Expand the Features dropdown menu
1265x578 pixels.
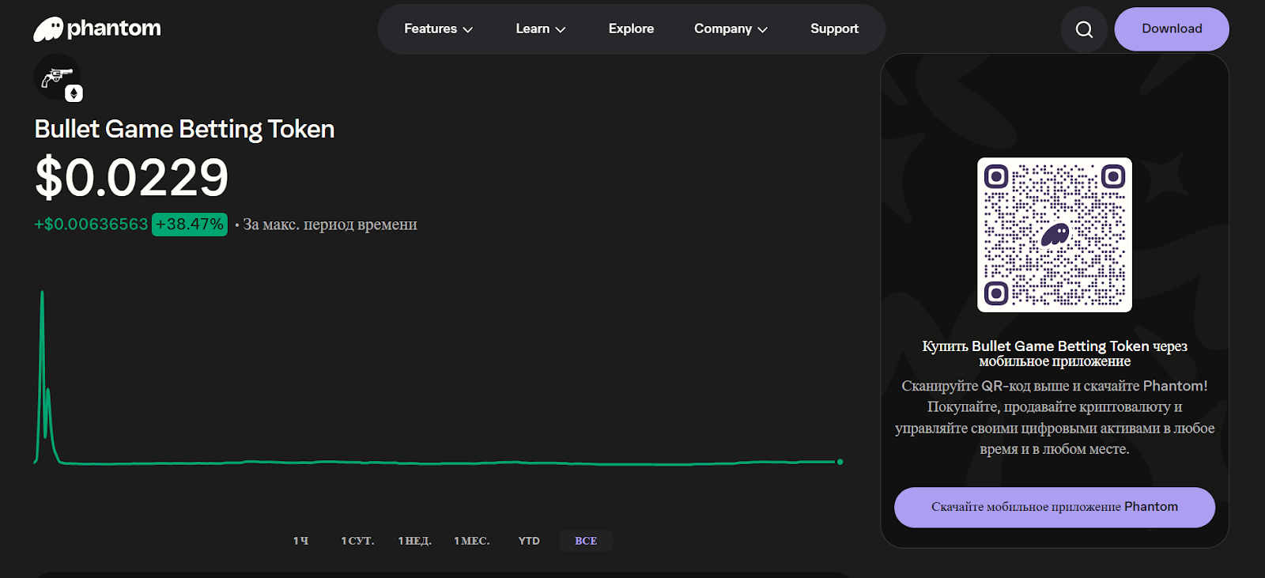438,29
